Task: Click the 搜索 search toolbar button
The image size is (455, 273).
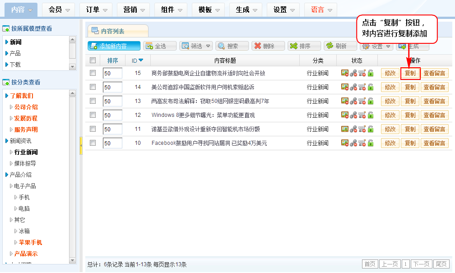Action: tap(232, 46)
